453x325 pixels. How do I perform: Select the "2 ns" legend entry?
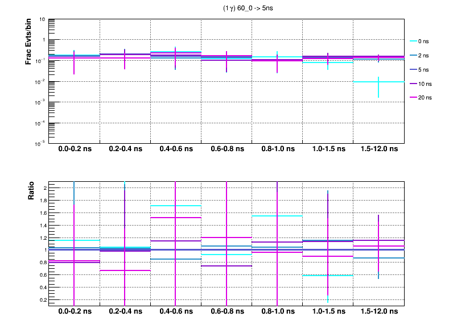click(423, 55)
